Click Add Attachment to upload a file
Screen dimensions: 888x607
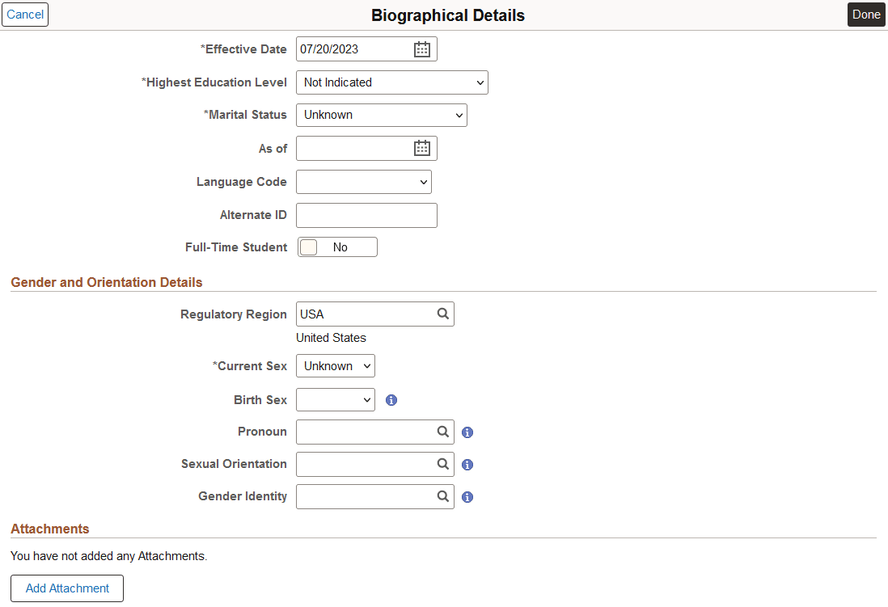point(66,588)
